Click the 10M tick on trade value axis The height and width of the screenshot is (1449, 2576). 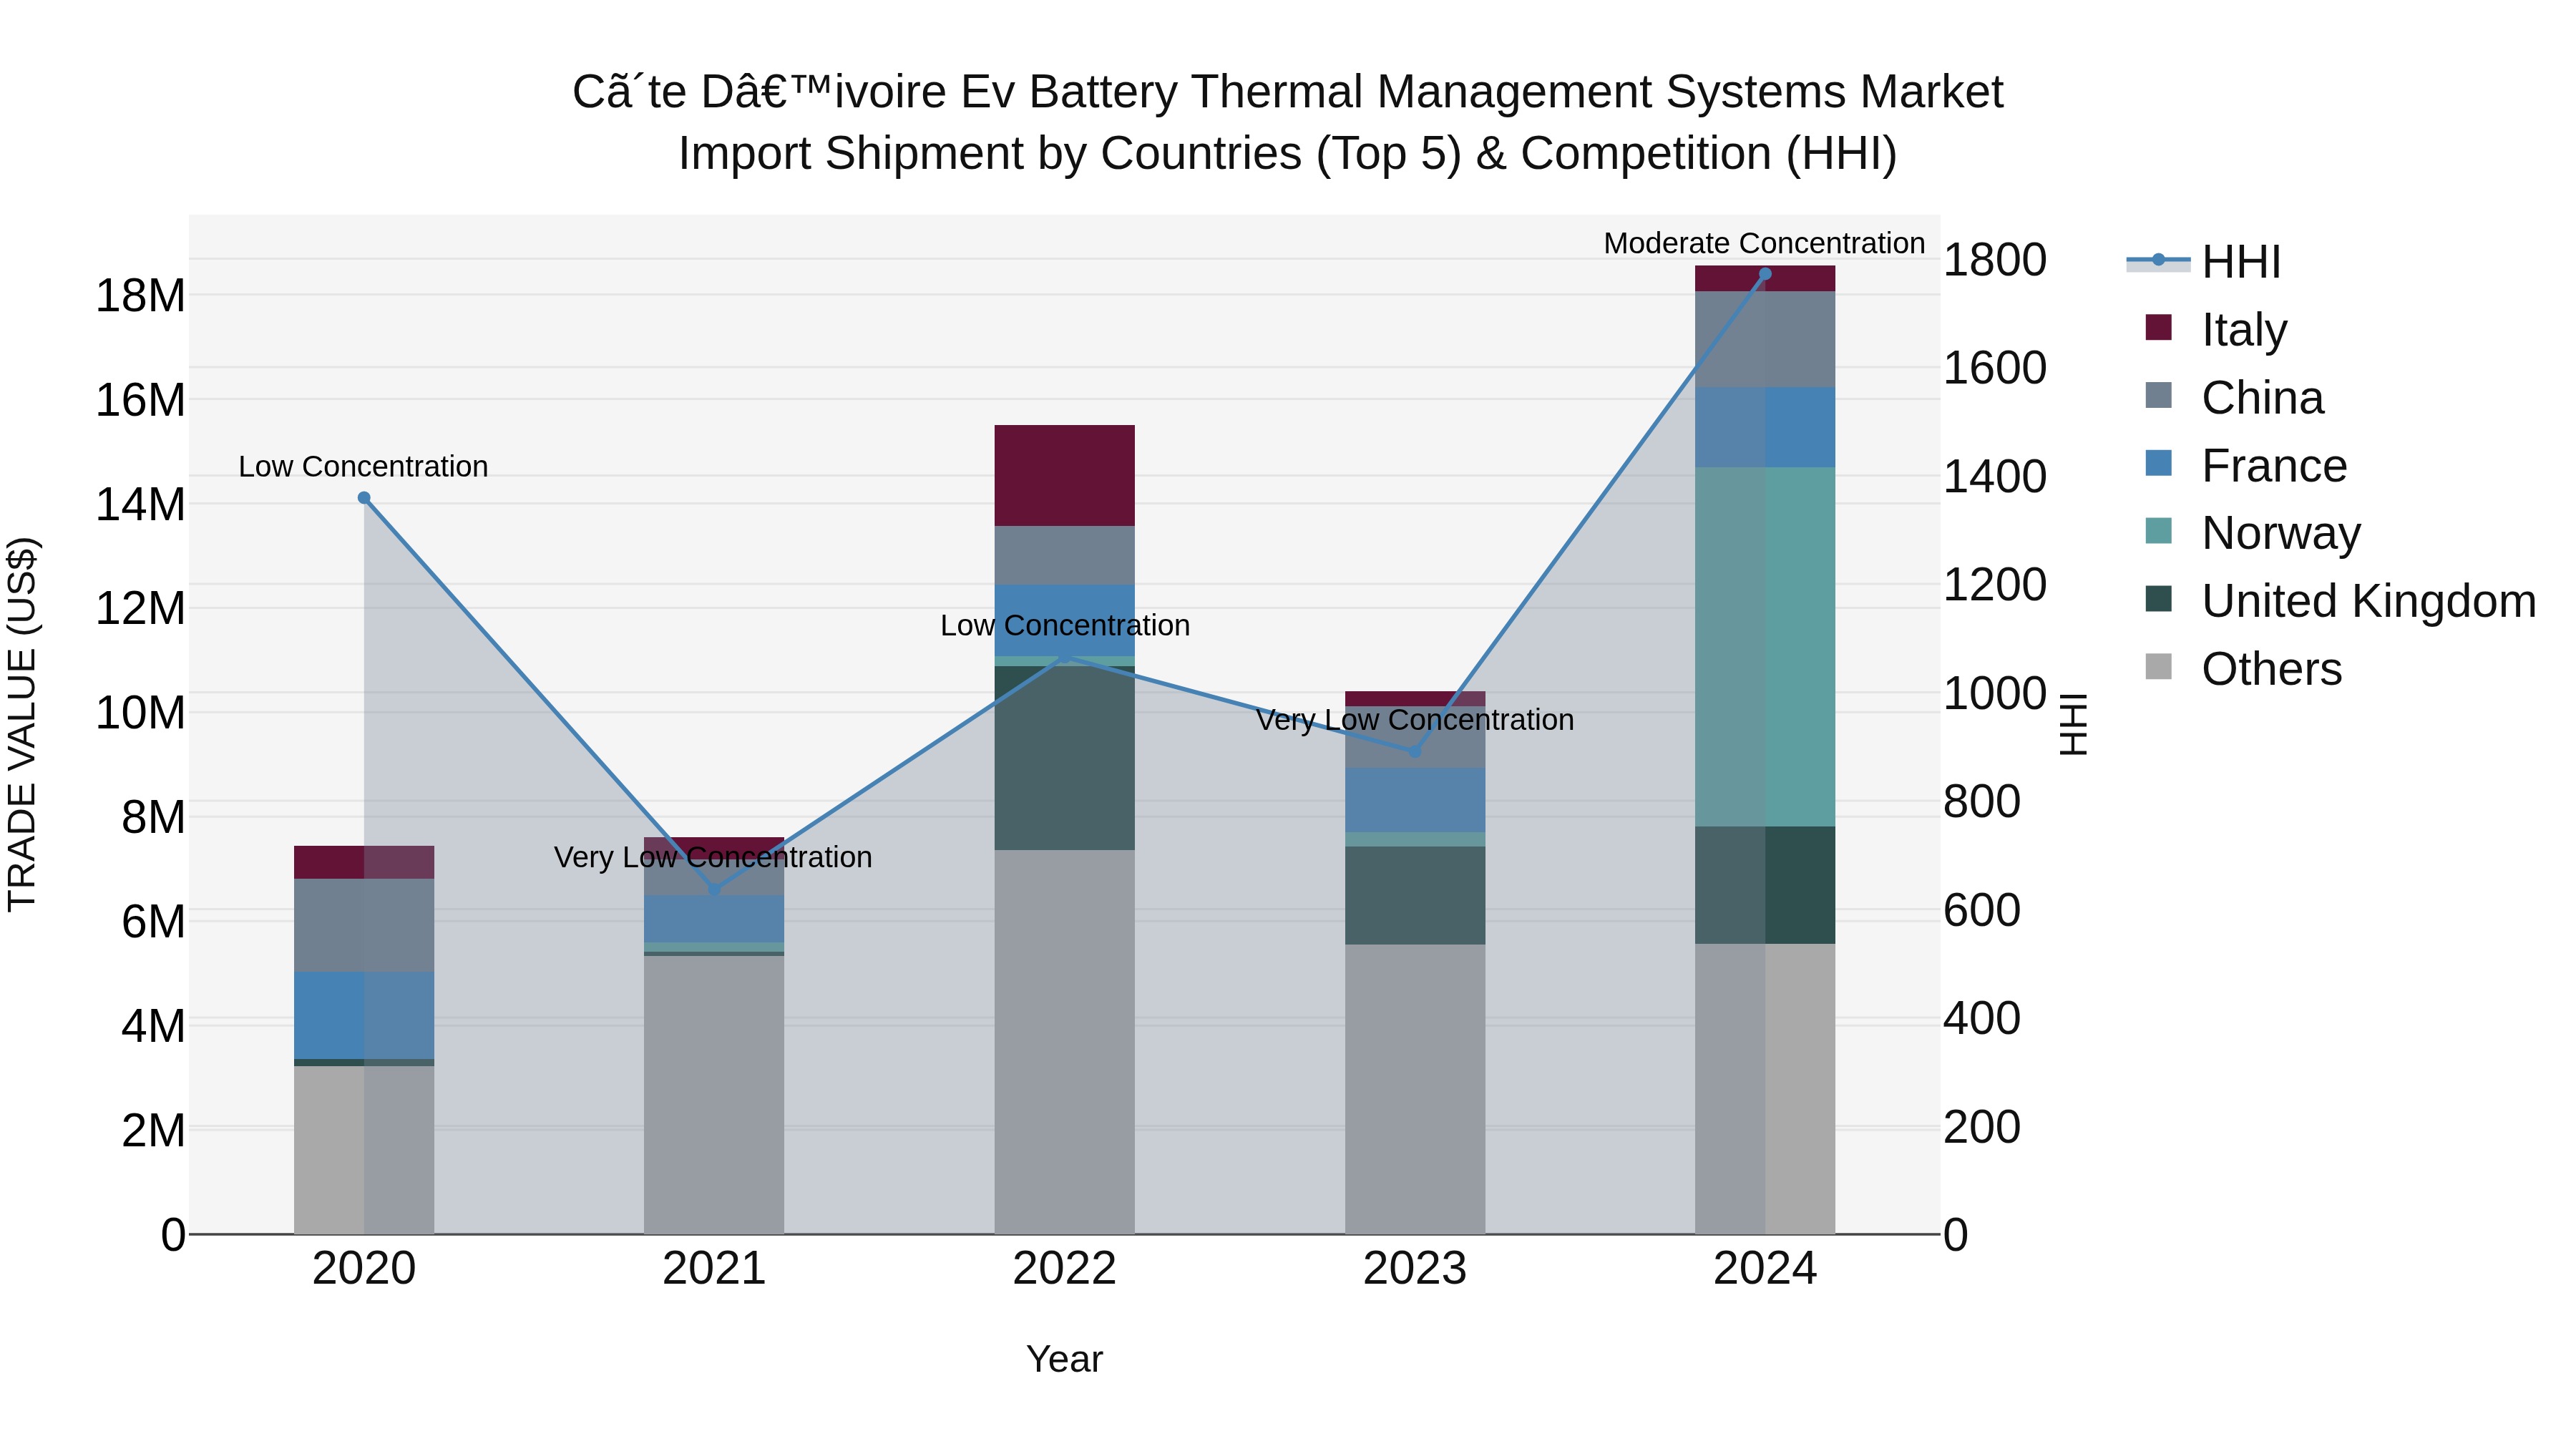(x=140, y=713)
